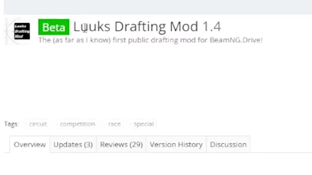Image resolution: width=312 pixels, height=175 pixels.
Task: Open the Version History tab
Action: 176,144
